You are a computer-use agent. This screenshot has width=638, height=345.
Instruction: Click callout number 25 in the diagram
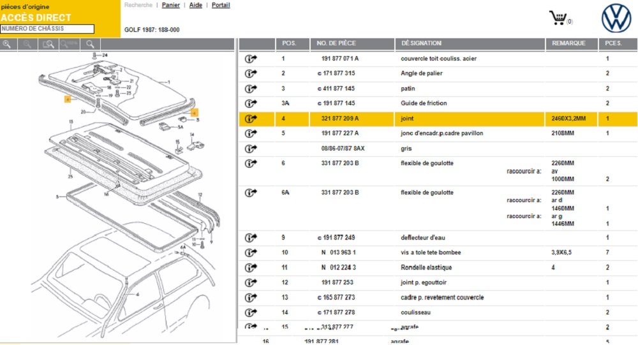(x=70, y=176)
